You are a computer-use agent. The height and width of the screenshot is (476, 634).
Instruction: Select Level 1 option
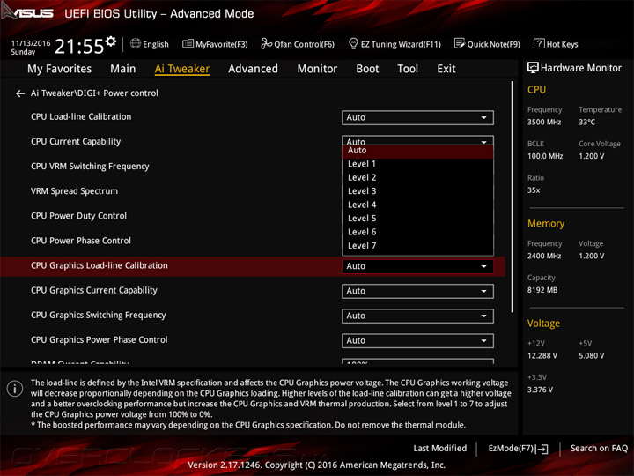pos(417,164)
